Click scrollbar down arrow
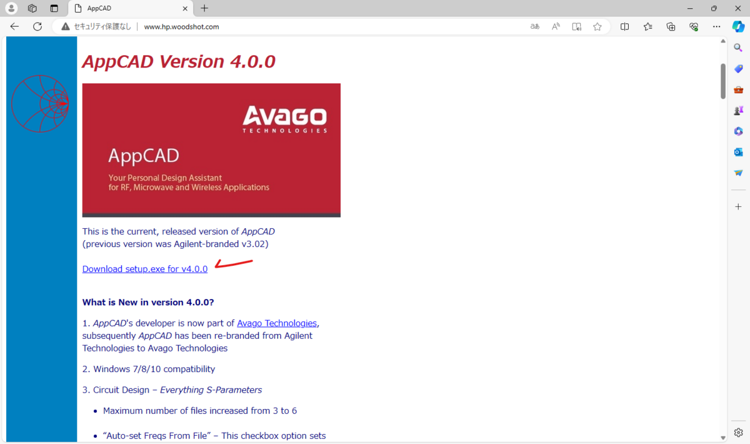The image size is (750, 444). [x=723, y=438]
